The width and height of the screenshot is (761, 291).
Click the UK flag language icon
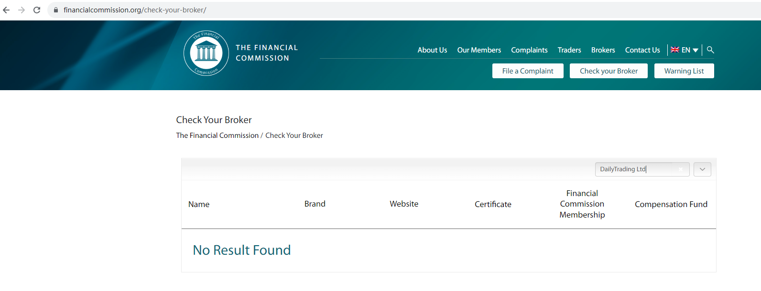675,50
